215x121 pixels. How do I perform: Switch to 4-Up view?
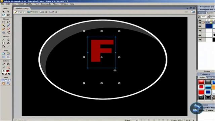tap(53, 12)
